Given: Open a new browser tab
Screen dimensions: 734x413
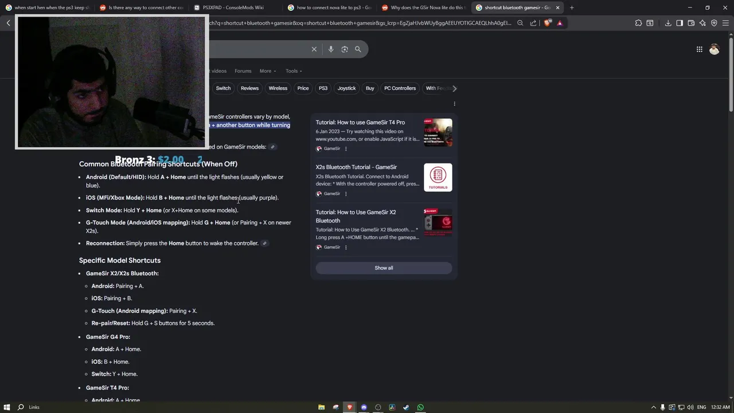Looking at the screenshot, I should click(572, 7).
